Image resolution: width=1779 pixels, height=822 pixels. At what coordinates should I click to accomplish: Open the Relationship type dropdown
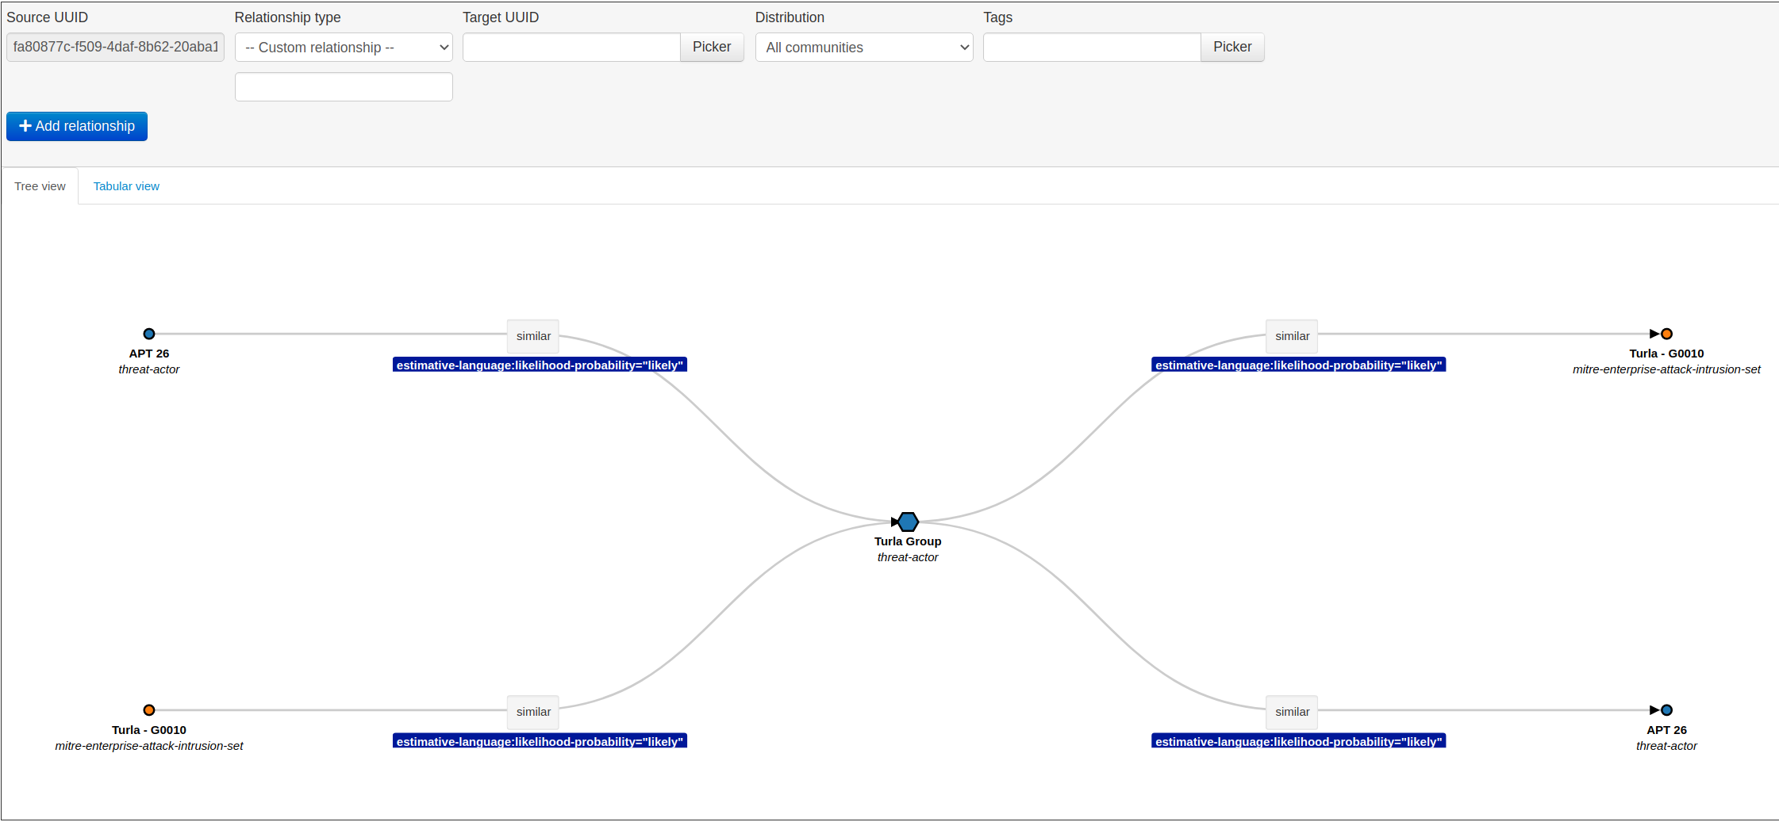(344, 48)
